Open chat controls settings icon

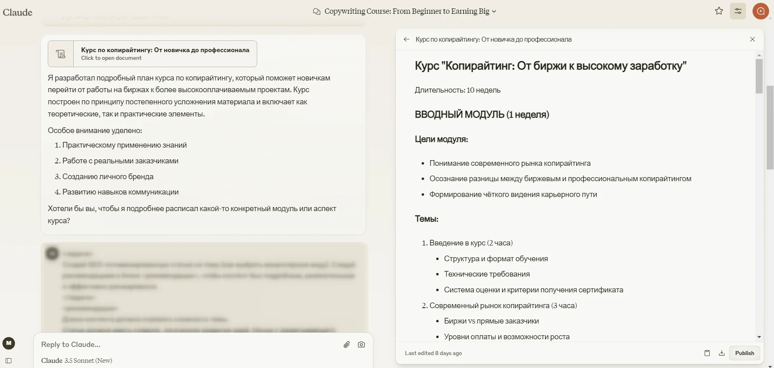point(738,11)
